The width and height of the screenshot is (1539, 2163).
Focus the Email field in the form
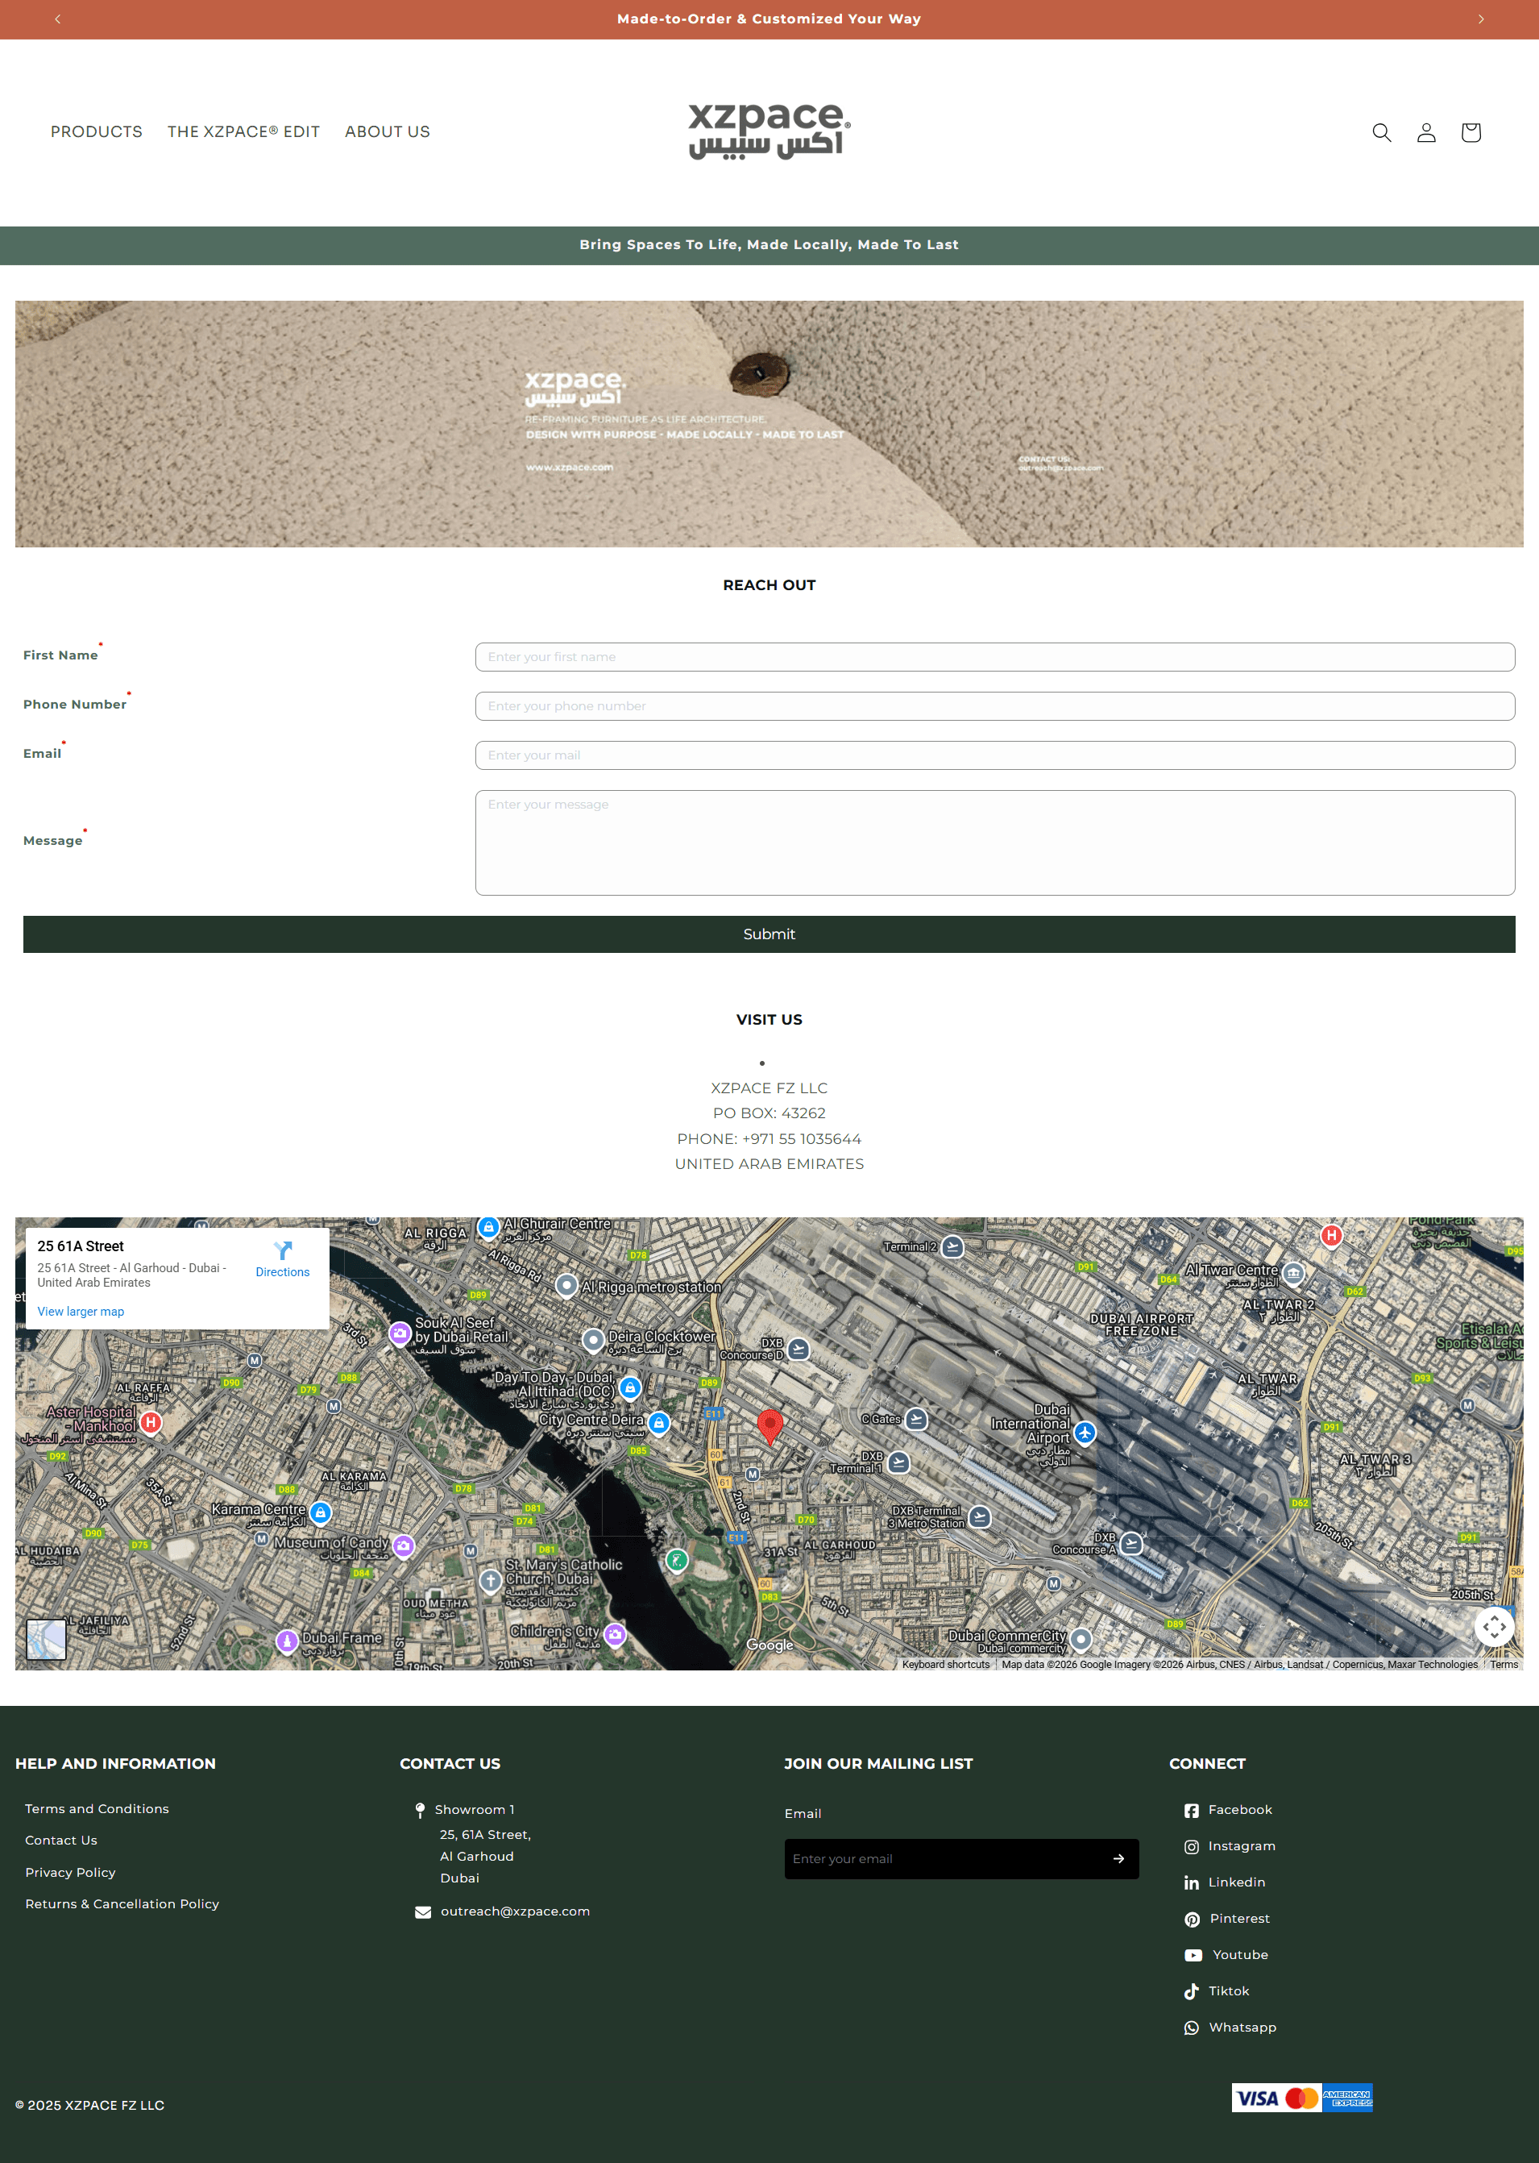pyautogui.click(x=995, y=755)
